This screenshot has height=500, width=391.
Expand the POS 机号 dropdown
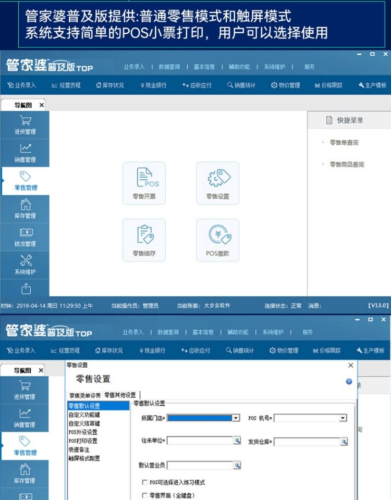[343, 418]
